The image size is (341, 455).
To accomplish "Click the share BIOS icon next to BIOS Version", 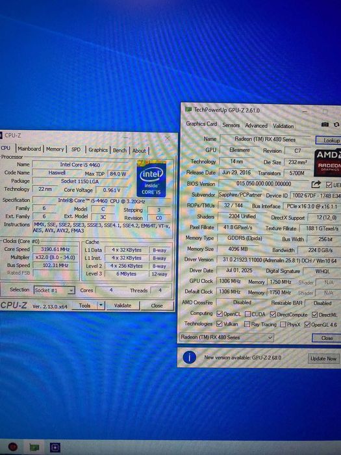I will [316, 184].
